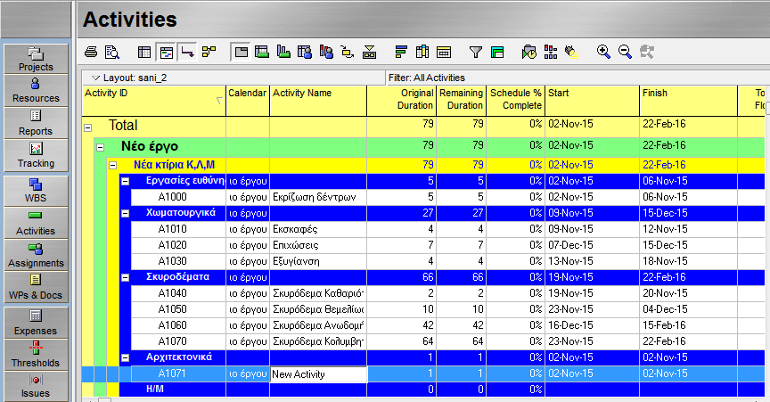Click the Activity Name column header

[x=318, y=100]
